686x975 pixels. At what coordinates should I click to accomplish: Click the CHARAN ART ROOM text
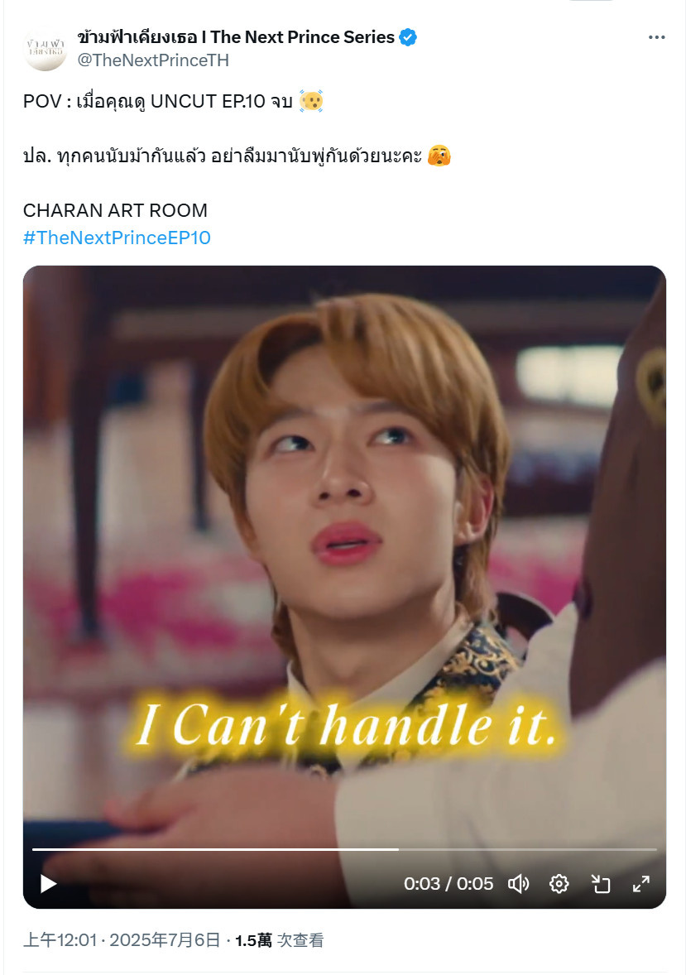pyautogui.click(x=115, y=210)
